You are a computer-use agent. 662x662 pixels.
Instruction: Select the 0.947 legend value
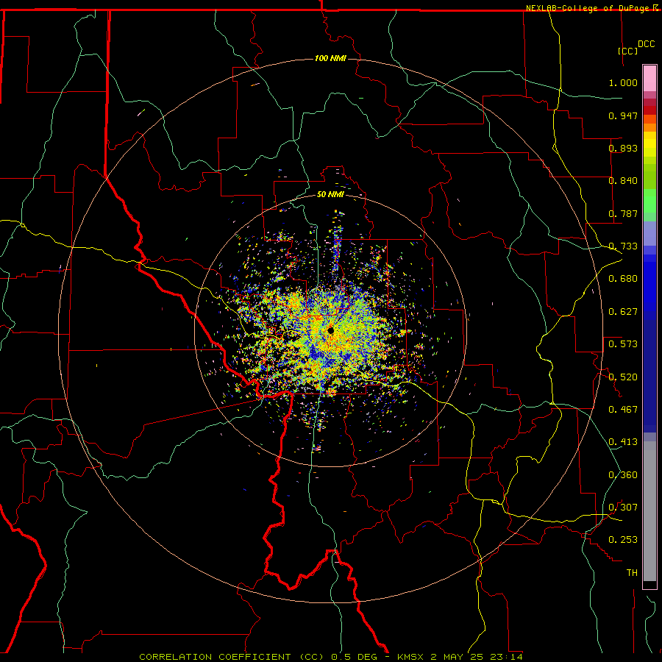pos(623,115)
